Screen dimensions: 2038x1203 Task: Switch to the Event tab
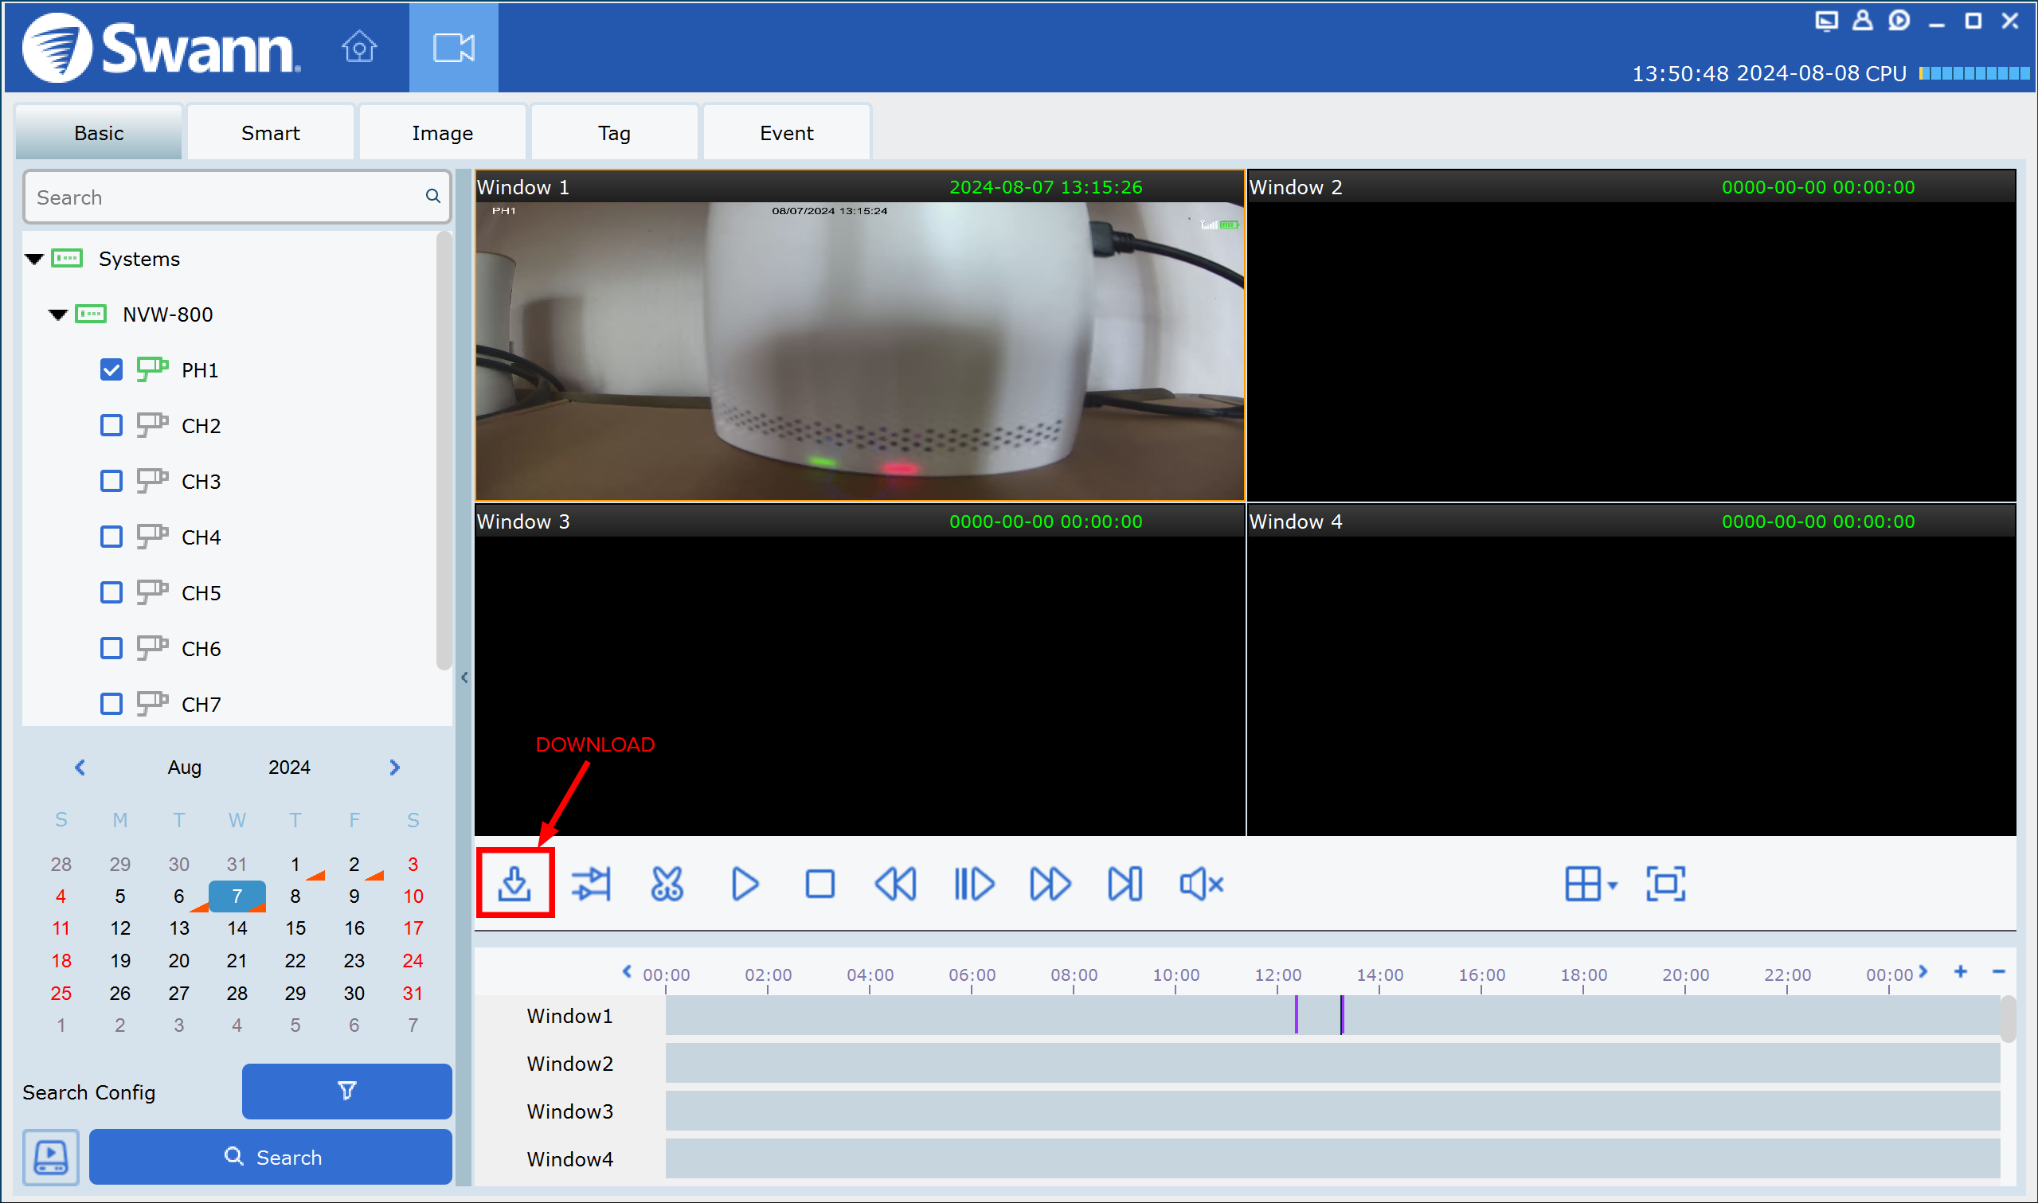786,132
